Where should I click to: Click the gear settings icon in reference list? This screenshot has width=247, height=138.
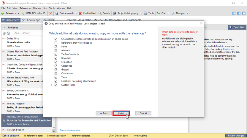click(x=4, y=33)
